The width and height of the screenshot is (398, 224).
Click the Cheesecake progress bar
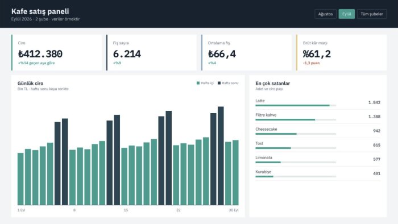tap(296, 134)
